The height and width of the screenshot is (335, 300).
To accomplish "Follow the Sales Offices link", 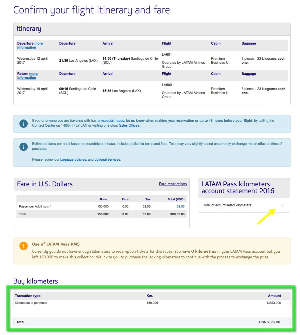I will click(x=129, y=125).
